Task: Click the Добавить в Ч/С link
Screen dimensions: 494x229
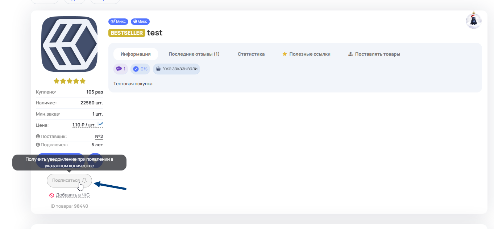Action: pyautogui.click(x=72, y=195)
